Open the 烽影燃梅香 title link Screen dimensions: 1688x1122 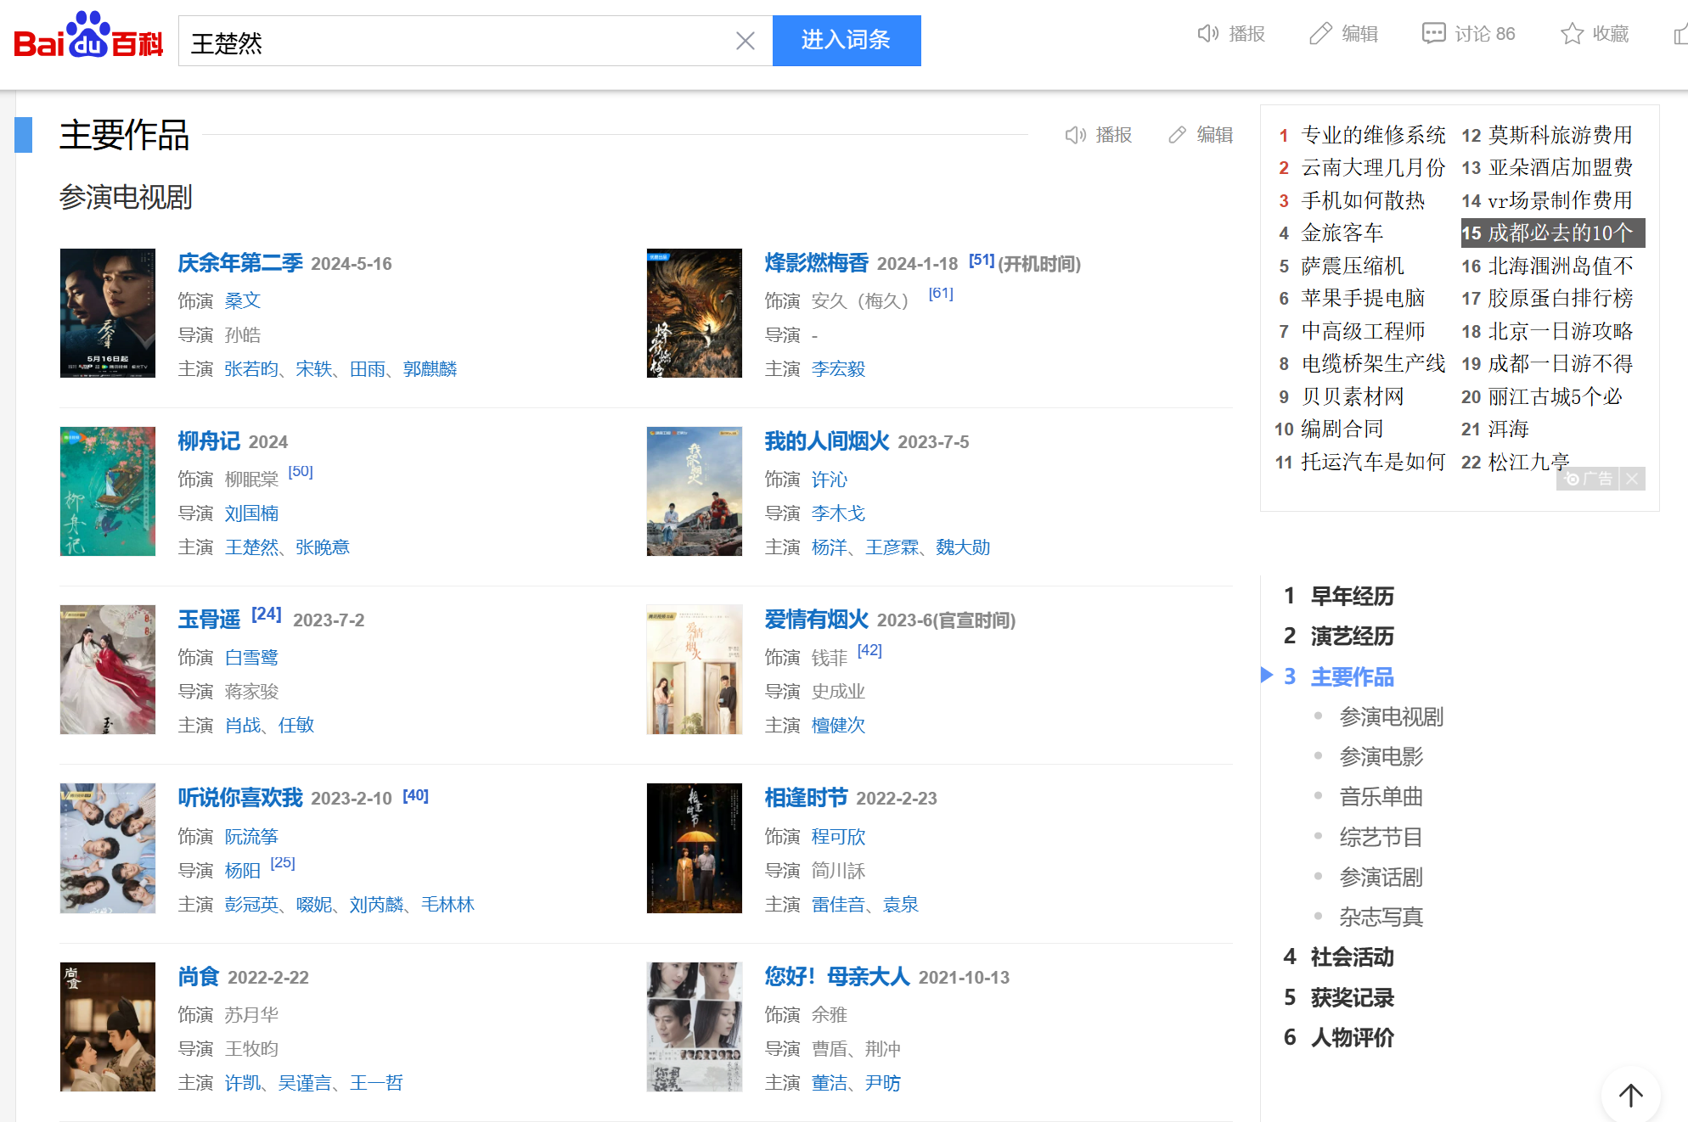pyautogui.click(x=817, y=263)
